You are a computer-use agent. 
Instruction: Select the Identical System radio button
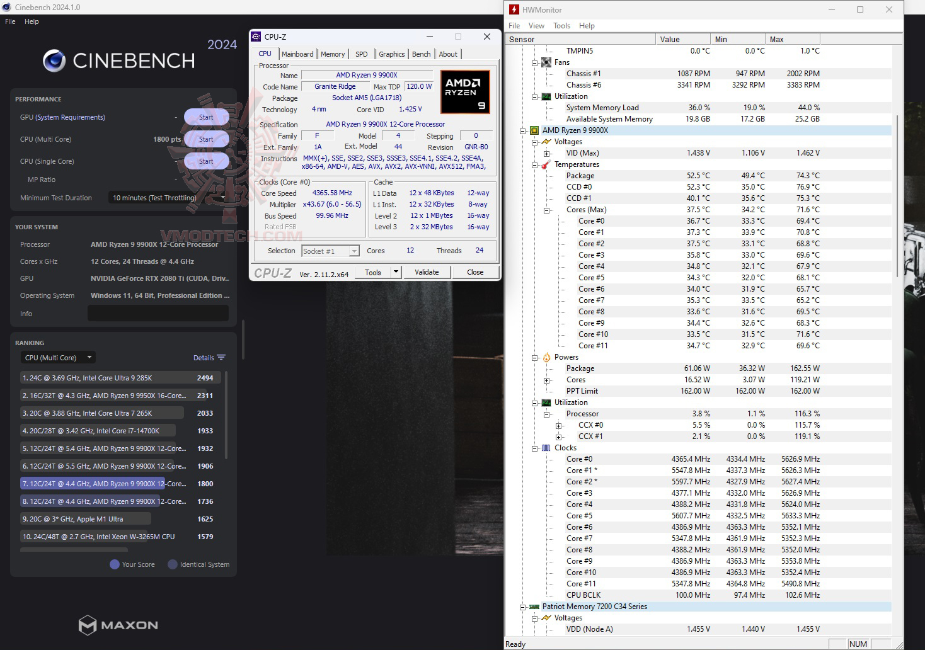[x=172, y=564]
